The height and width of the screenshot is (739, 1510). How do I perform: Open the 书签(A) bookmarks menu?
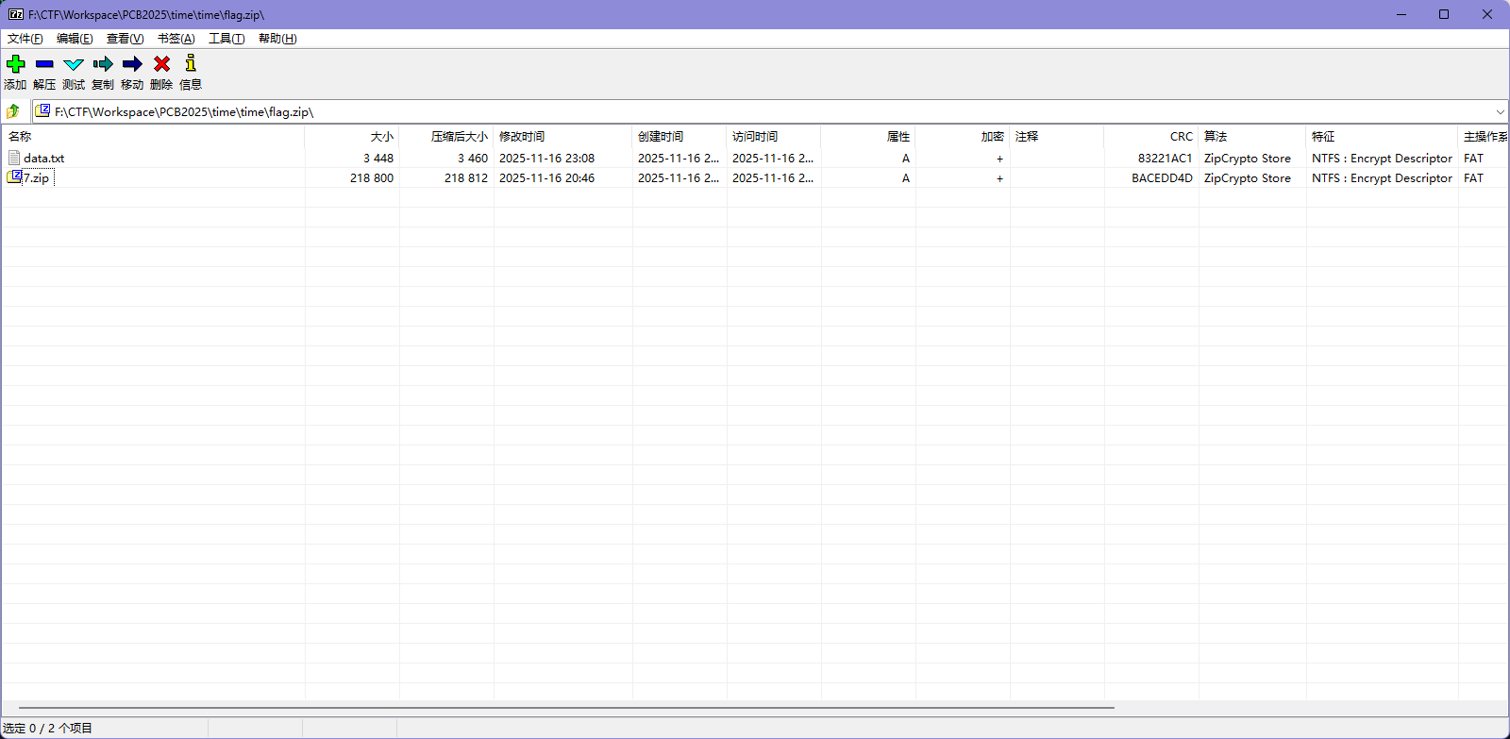(x=176, y=39)
